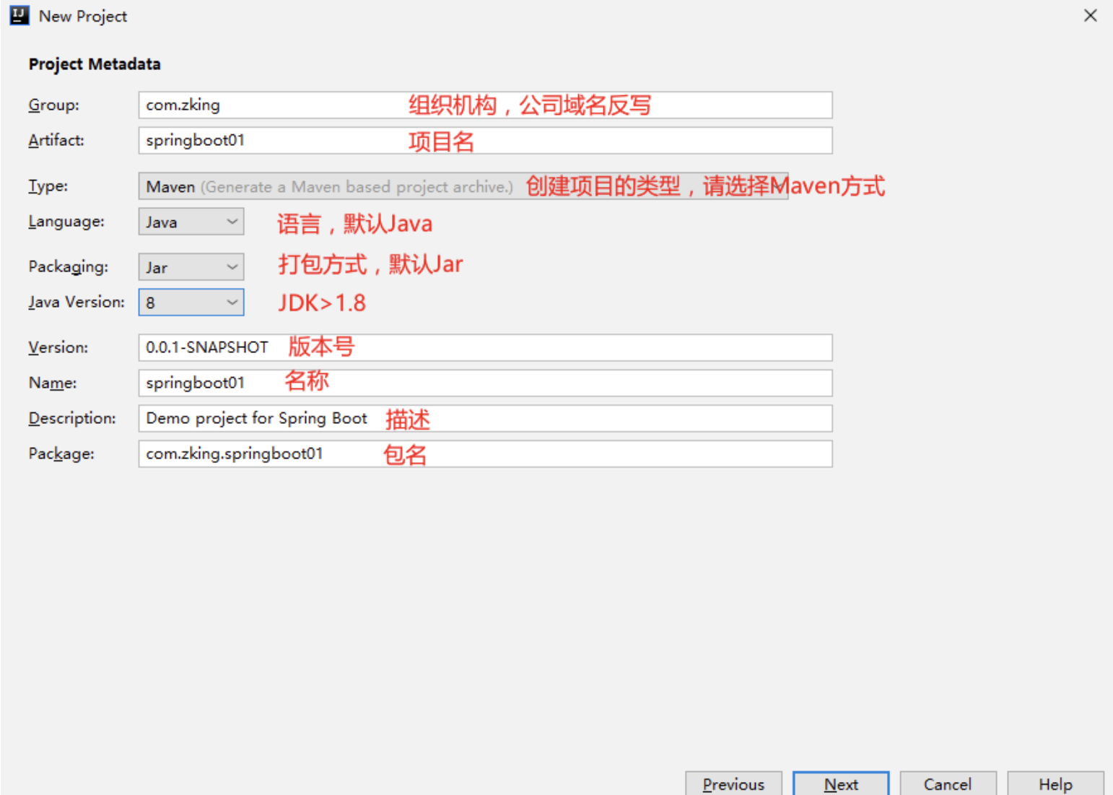
Task: Open the Type Maven dropdown
Action: pyautogui.click(x=463, y=186)
